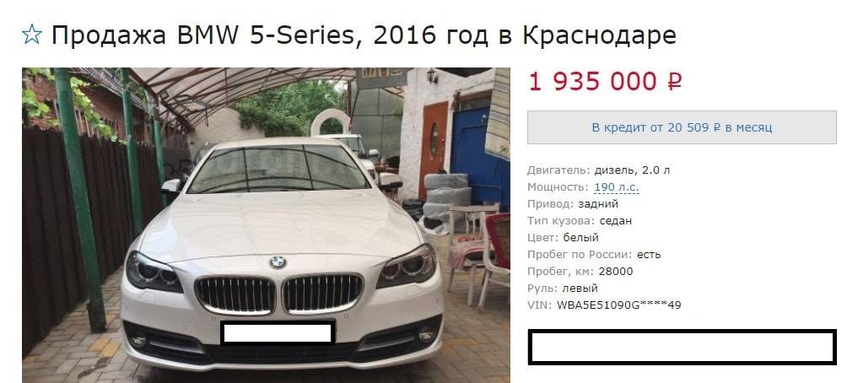Click the "Руль: левый" line
The image size is (847, 383).
tap(563, 288)
